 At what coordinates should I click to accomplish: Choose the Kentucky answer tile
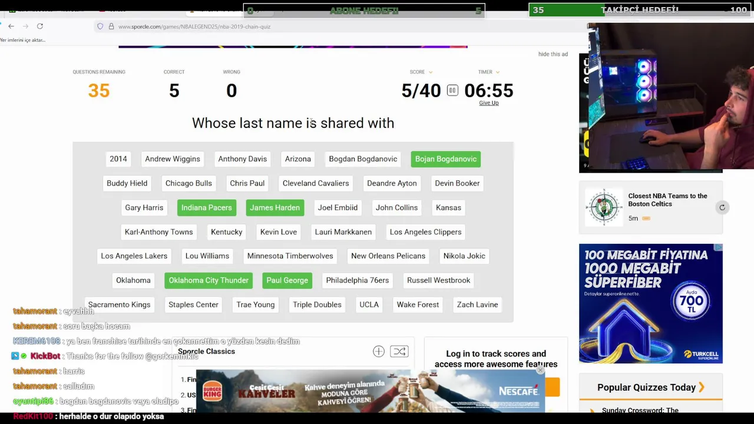coord(227,232)
